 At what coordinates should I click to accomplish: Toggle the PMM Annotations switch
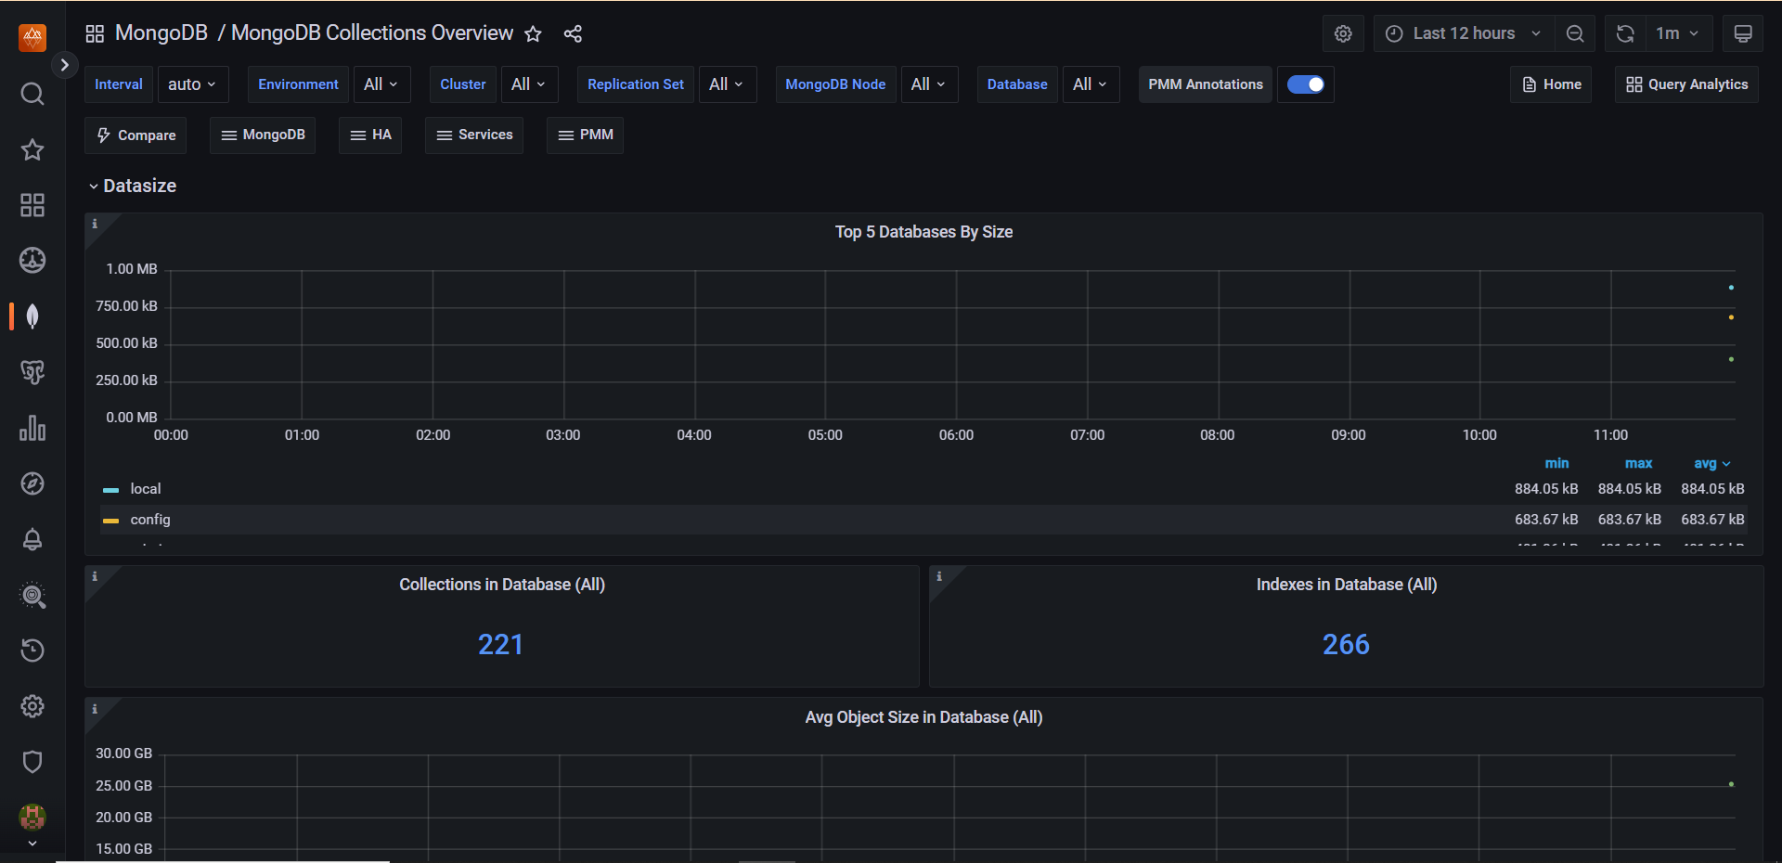click(1305, 84)
